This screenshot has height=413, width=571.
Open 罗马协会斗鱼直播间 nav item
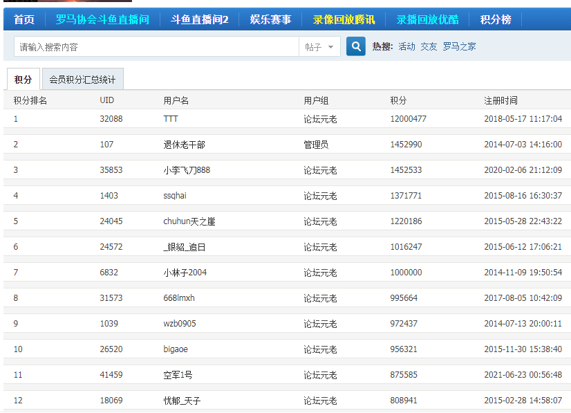(x=102, y=19)
